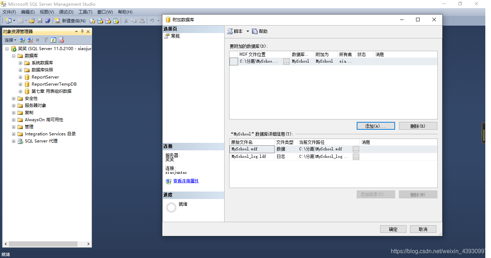Close the Object Explorer panel
The image size is (491, 258).
pyautogui.click(x=88, y=32)
